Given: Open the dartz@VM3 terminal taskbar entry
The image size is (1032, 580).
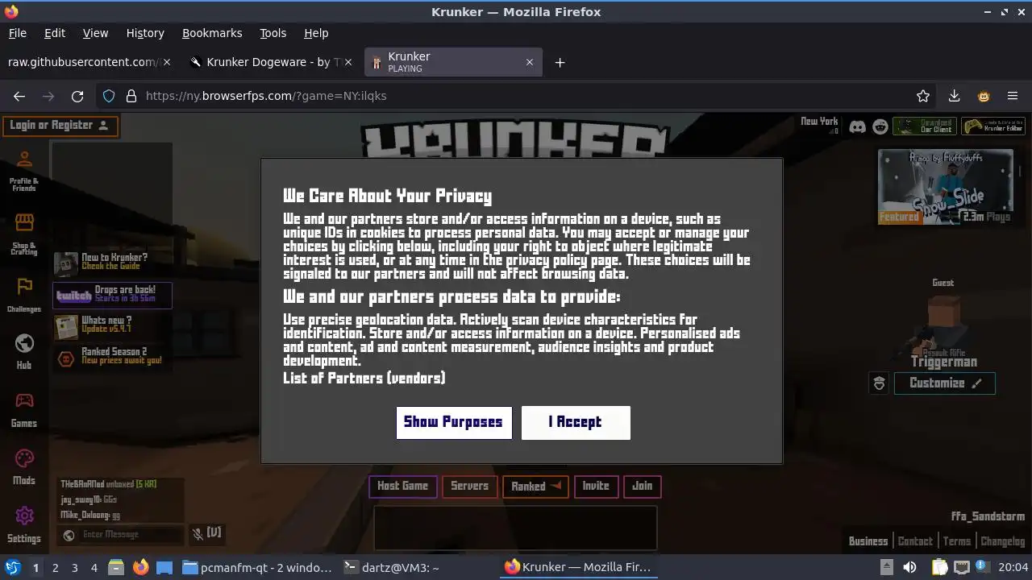Looking at the screenshot, I should pos(392,568).
